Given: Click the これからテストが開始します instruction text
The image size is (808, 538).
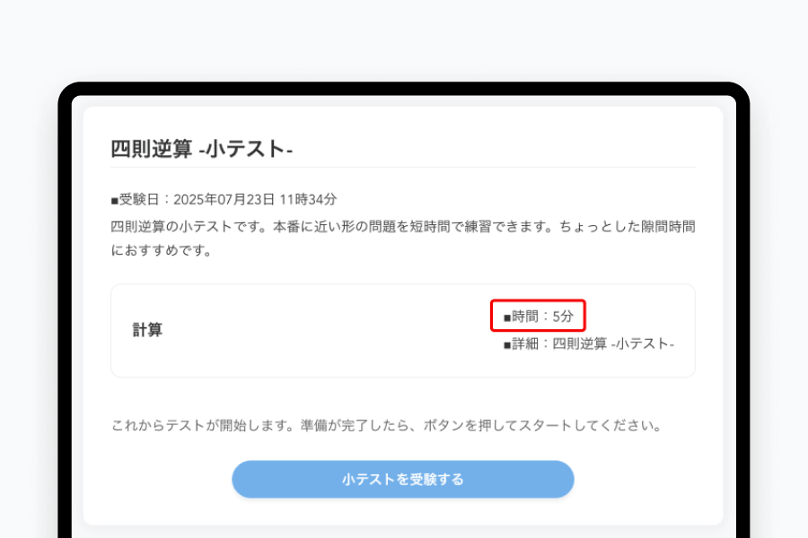Looking at the screenshot, I should (199, 426).
